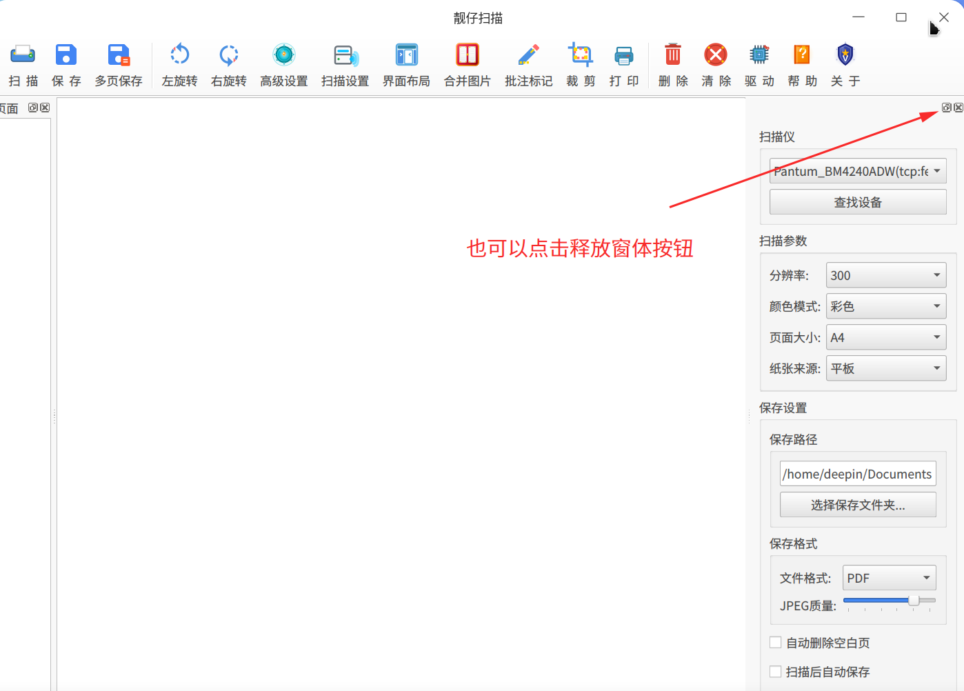Image resolution: width=964 pixels, height=691 pixels.
Task: Delete page with 删除 trash icon
Action: click(x=673, y=55)
